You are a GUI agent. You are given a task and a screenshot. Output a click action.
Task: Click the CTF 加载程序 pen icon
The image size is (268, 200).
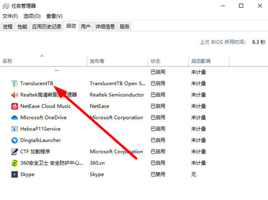click(14, 151)
